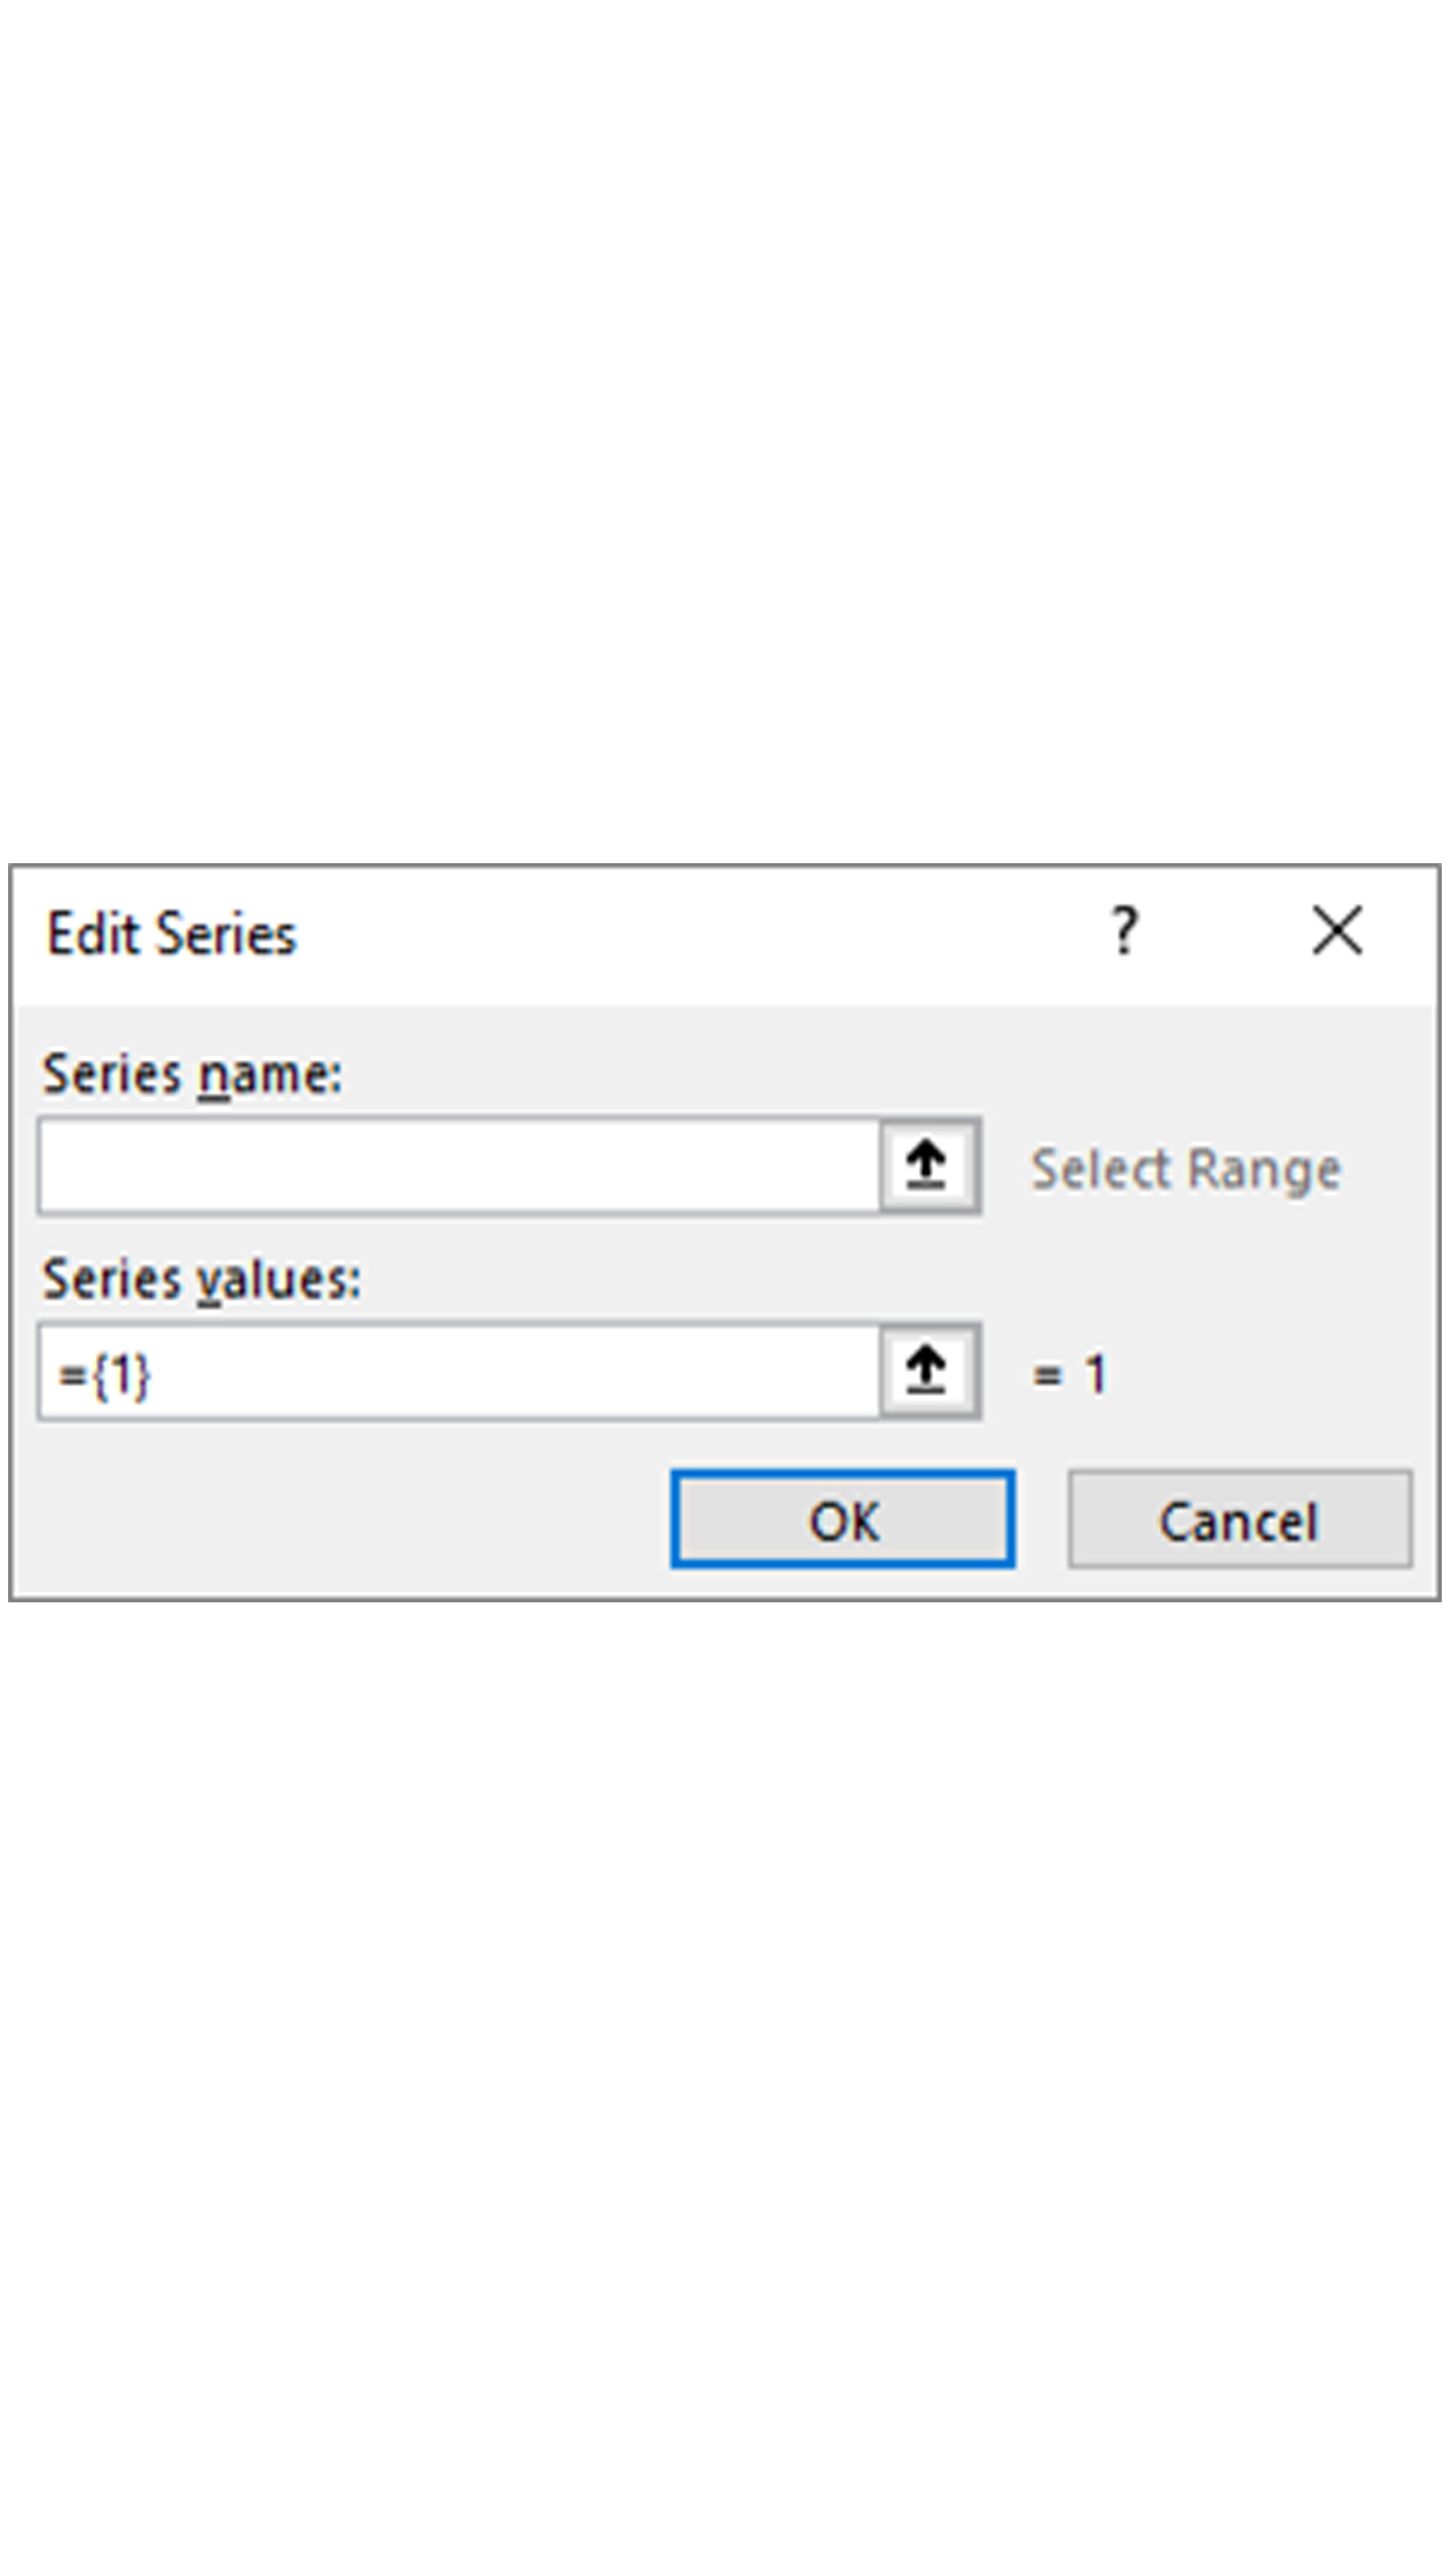Confirm the series with OK

(843, 1518)
